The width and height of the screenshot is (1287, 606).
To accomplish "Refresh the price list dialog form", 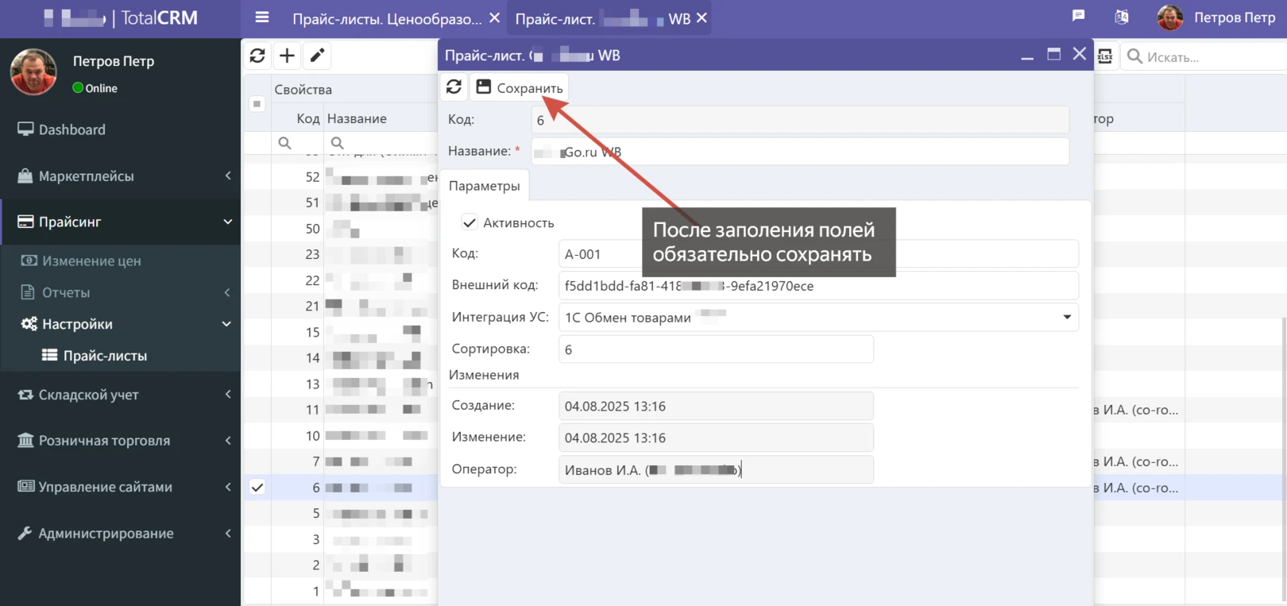I will coord(454,87).
